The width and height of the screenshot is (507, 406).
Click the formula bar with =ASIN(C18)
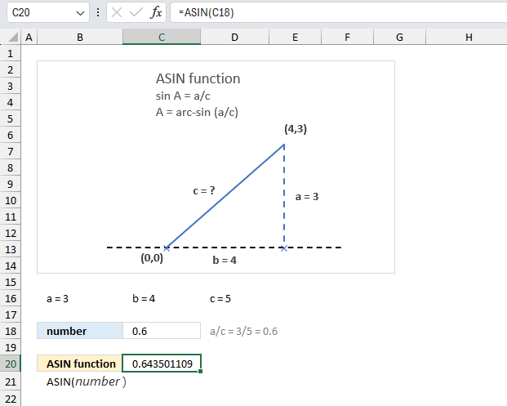click(x=339, y=12)
